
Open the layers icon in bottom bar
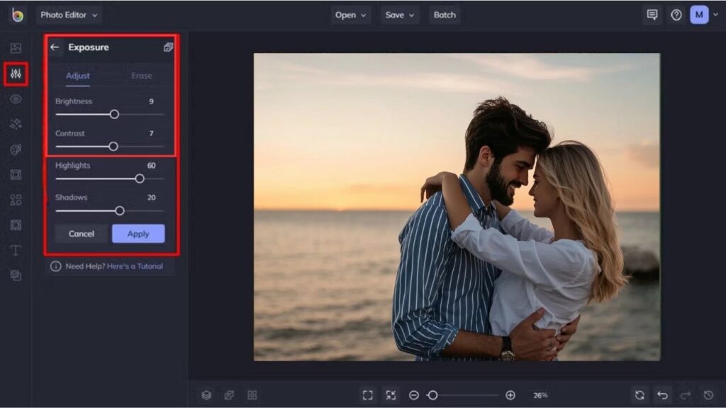[206, 395]
